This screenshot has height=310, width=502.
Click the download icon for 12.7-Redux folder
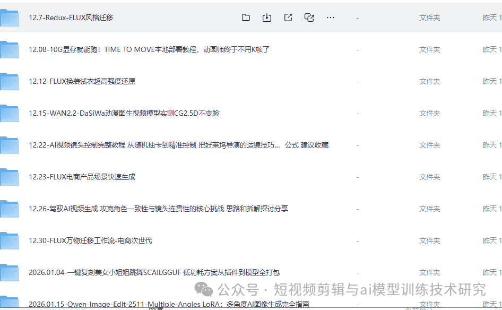tap(267, 17)
